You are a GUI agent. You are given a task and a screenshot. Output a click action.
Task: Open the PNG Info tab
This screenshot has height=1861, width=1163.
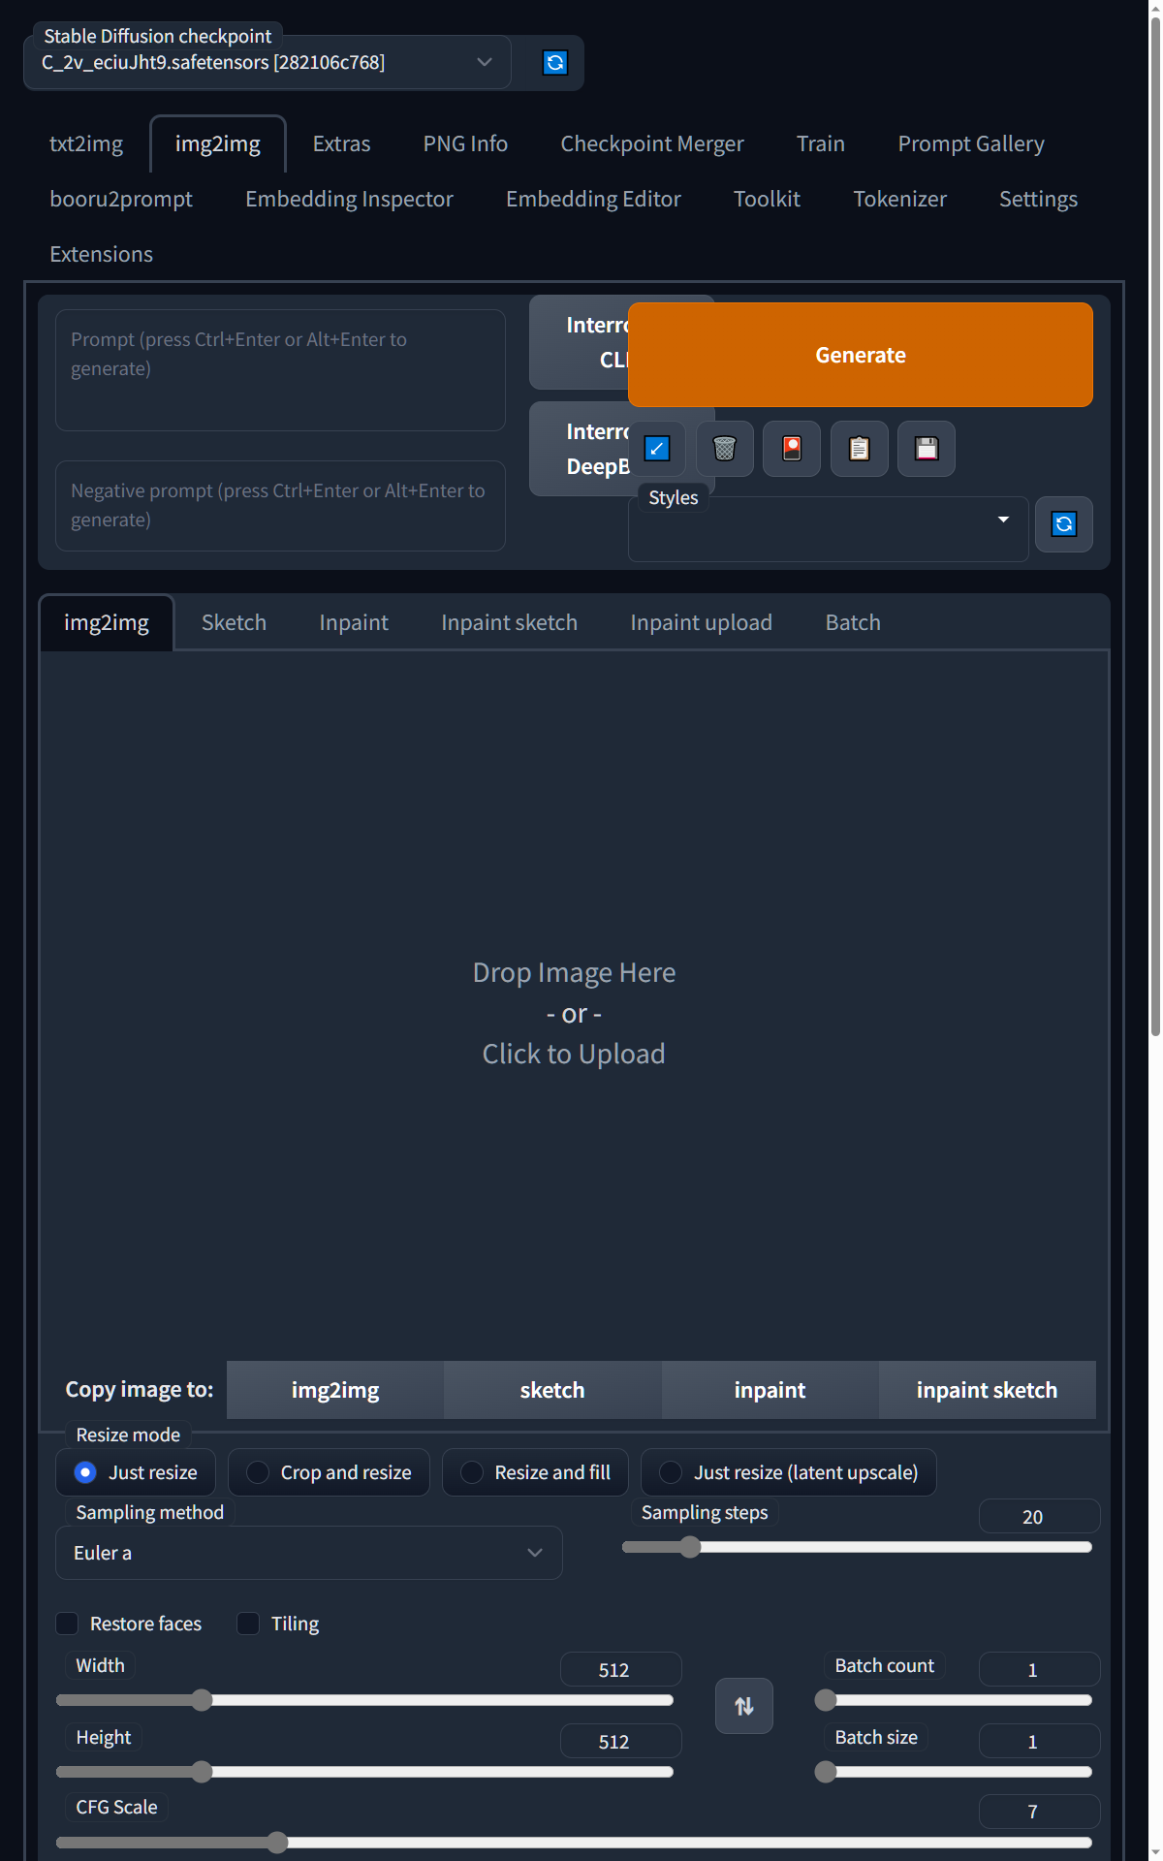(465, 143)
